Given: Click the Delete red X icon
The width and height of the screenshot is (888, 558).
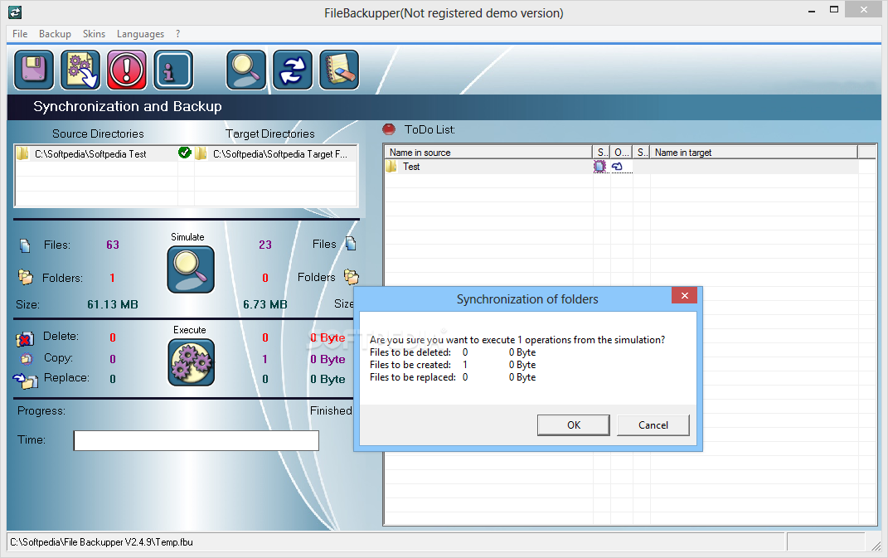Looking at the screenshot, I should coord(24,338).
